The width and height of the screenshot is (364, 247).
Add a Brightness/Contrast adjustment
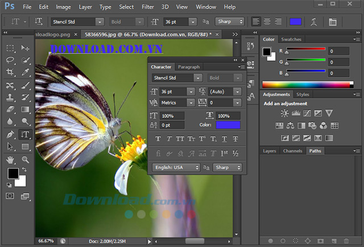[x=284, y=113]
